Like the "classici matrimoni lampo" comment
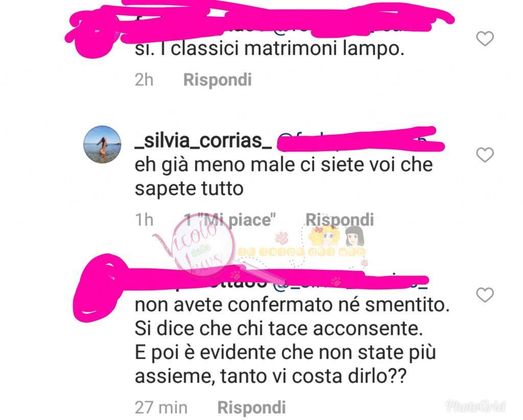Viewport: 523px width, 420px height. point(485,39)
